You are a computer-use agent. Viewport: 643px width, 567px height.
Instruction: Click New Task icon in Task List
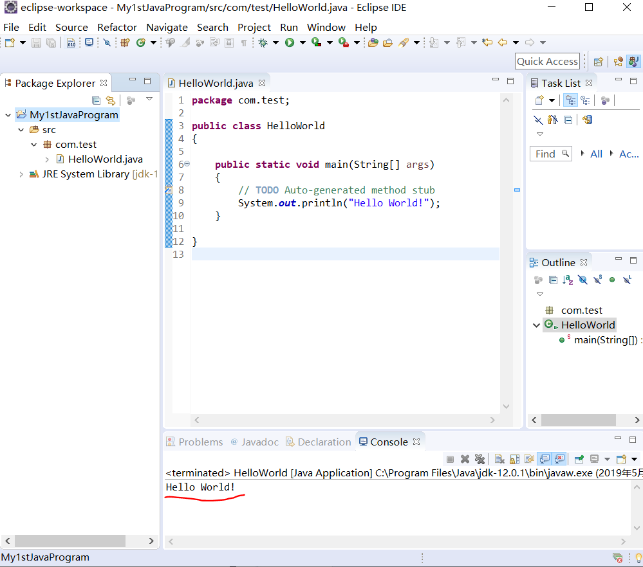tap(539, 100)
